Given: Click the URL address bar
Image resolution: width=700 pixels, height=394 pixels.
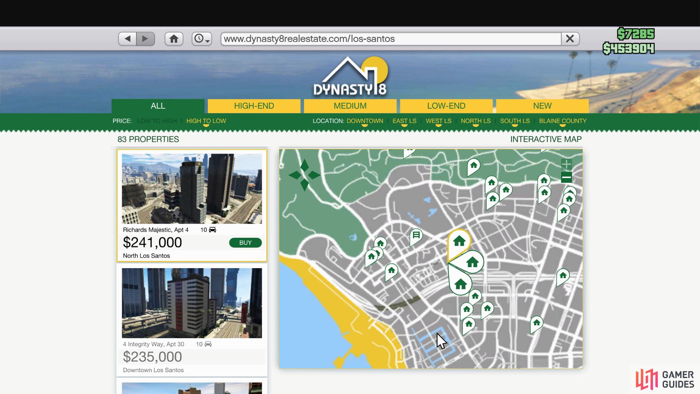Looking at the screenshot, I should tap(391, 39).
